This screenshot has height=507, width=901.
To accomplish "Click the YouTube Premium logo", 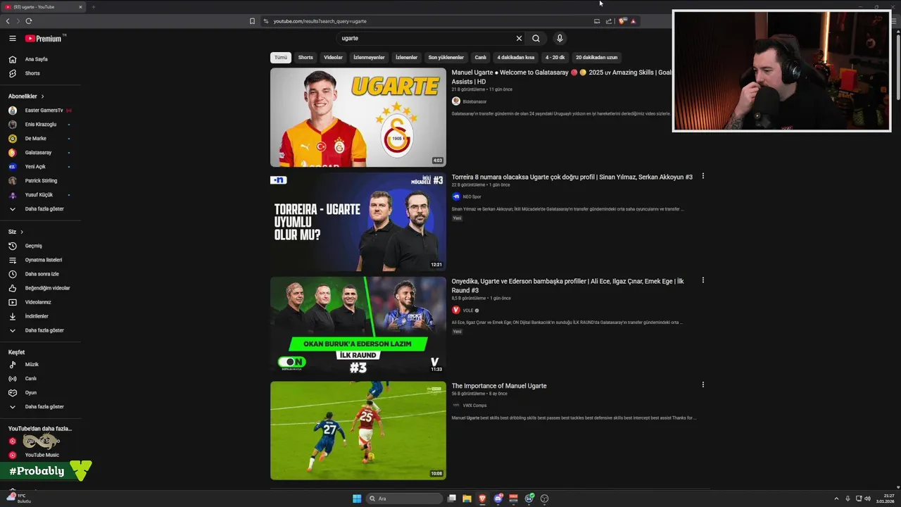I will click(44, 39).
